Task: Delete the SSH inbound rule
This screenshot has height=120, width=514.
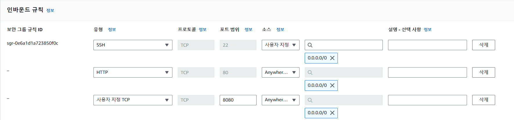Action: 484,45
